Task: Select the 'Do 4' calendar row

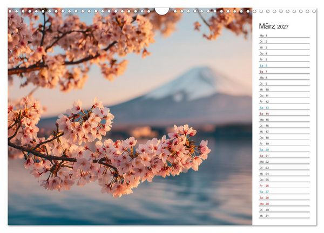Action: [x=285, y=53]
